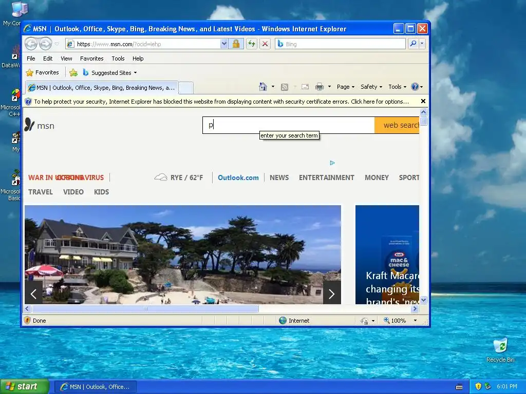
Task: Open the VIDEO section link
Action: [73, 192]
